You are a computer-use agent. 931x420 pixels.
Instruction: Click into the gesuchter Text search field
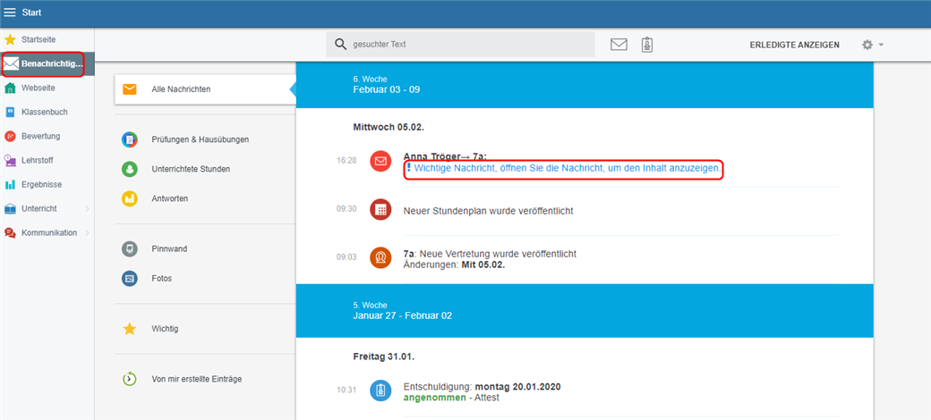(461, 45)
